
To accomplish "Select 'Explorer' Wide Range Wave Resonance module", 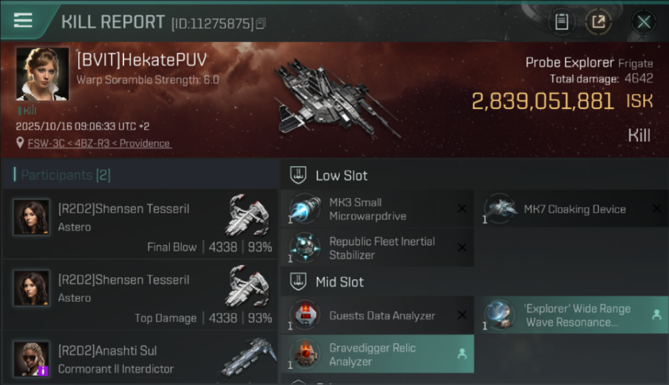I will (571, 315).
